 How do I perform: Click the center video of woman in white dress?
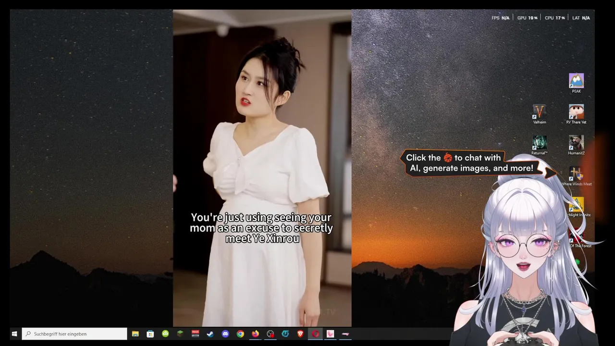[262, 168]
